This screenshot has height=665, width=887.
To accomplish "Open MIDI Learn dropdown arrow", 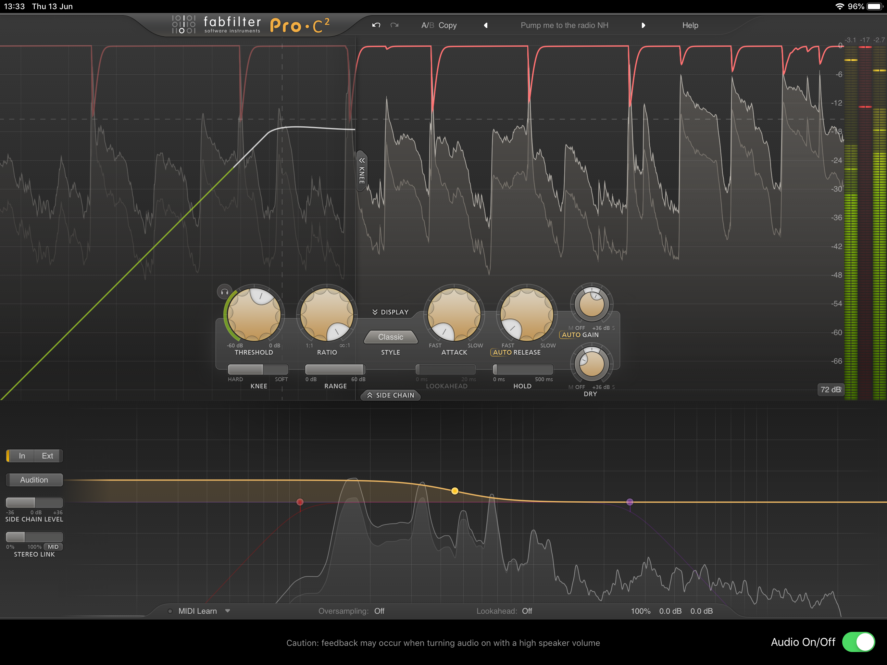I will pos(228,611).
